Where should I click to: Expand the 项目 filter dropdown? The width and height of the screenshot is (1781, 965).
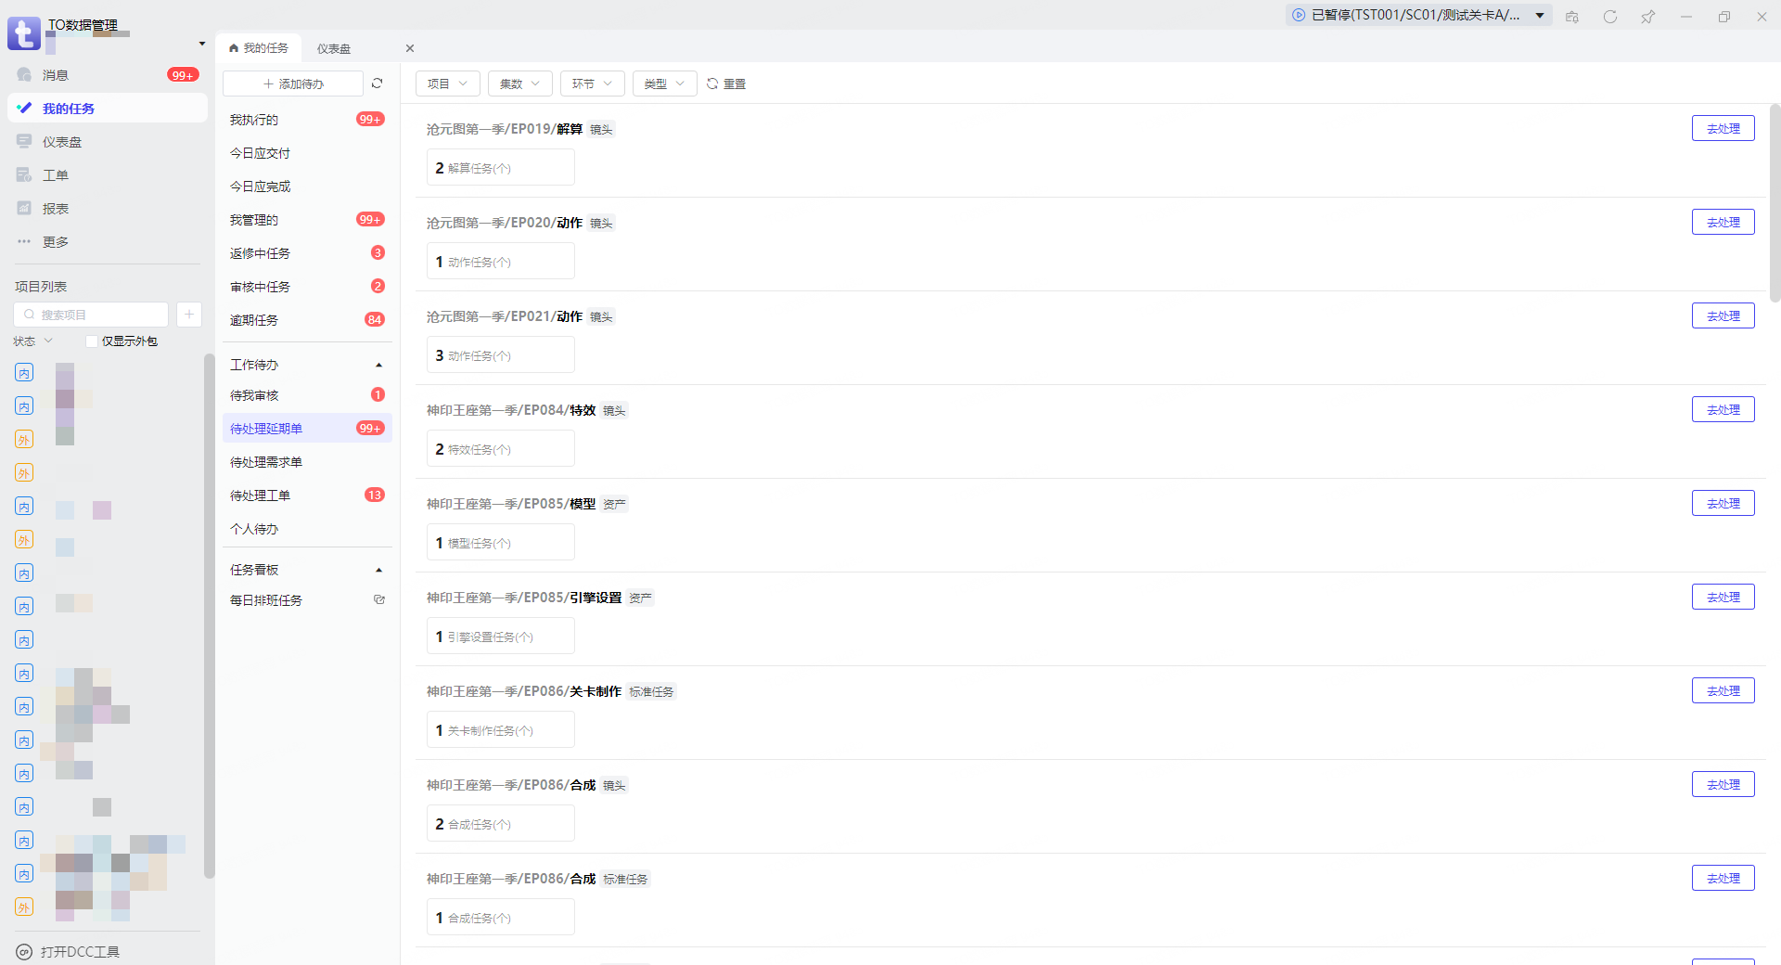(447, 84)
